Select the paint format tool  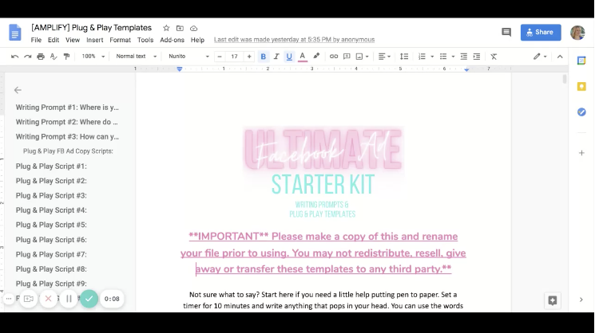pos(66,57)
